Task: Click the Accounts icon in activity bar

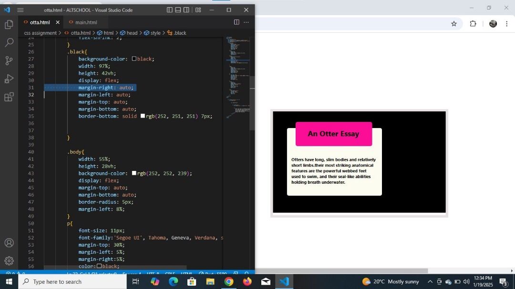Action: 9,243
